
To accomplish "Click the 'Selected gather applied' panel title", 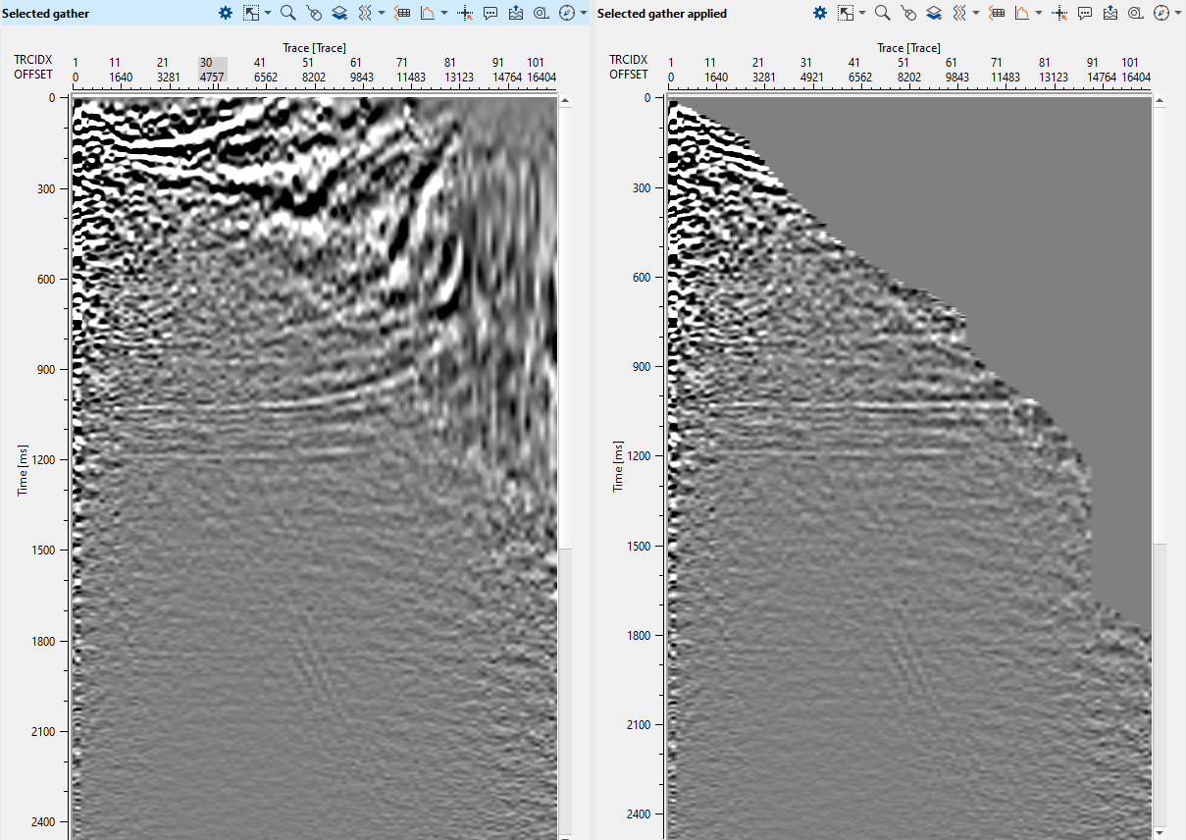I will (x=662, y=14).
